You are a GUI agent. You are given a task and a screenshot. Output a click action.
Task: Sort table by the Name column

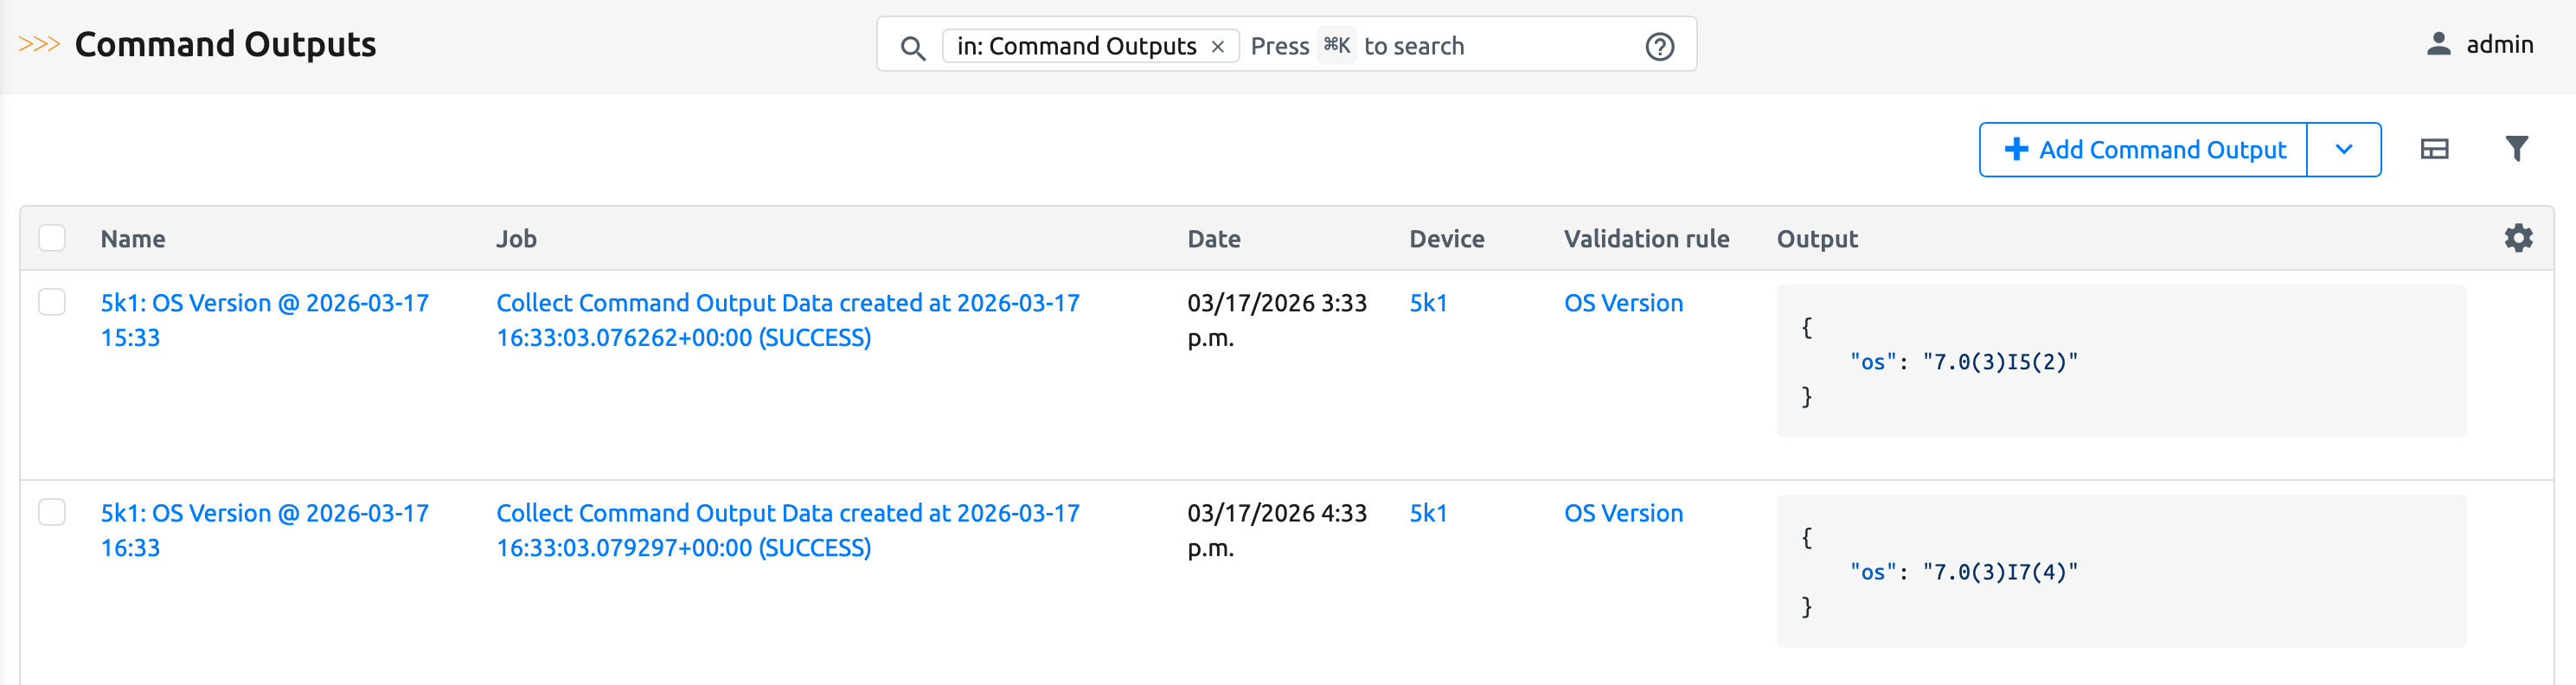click(x=133, y=238)
